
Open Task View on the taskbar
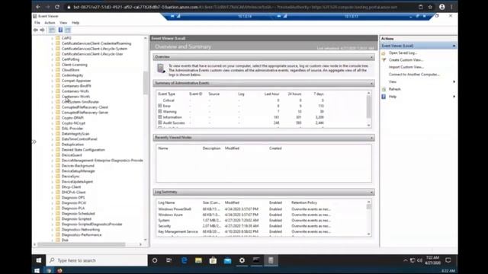169,260
